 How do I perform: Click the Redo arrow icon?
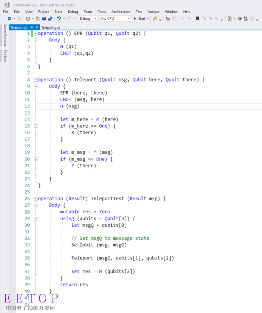tap(69, 18)
